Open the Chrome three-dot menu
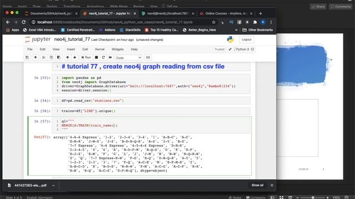The height and width of the screenshot is (199, 355). [x=271, y=22]
